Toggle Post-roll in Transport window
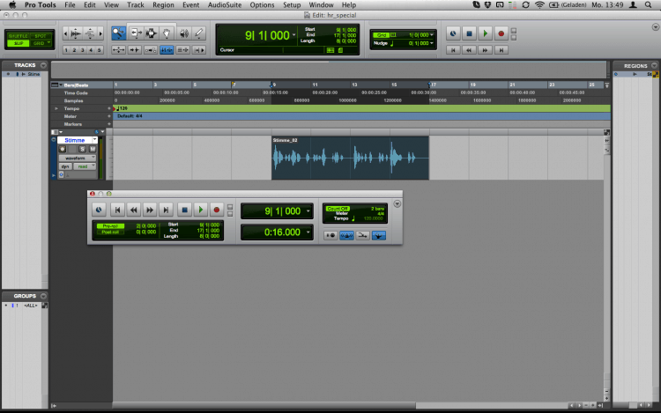 (x=110, y=232)
